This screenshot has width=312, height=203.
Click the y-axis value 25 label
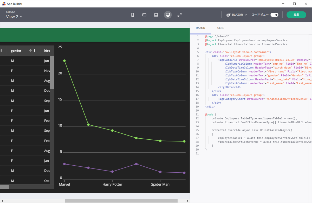(60, 47)
